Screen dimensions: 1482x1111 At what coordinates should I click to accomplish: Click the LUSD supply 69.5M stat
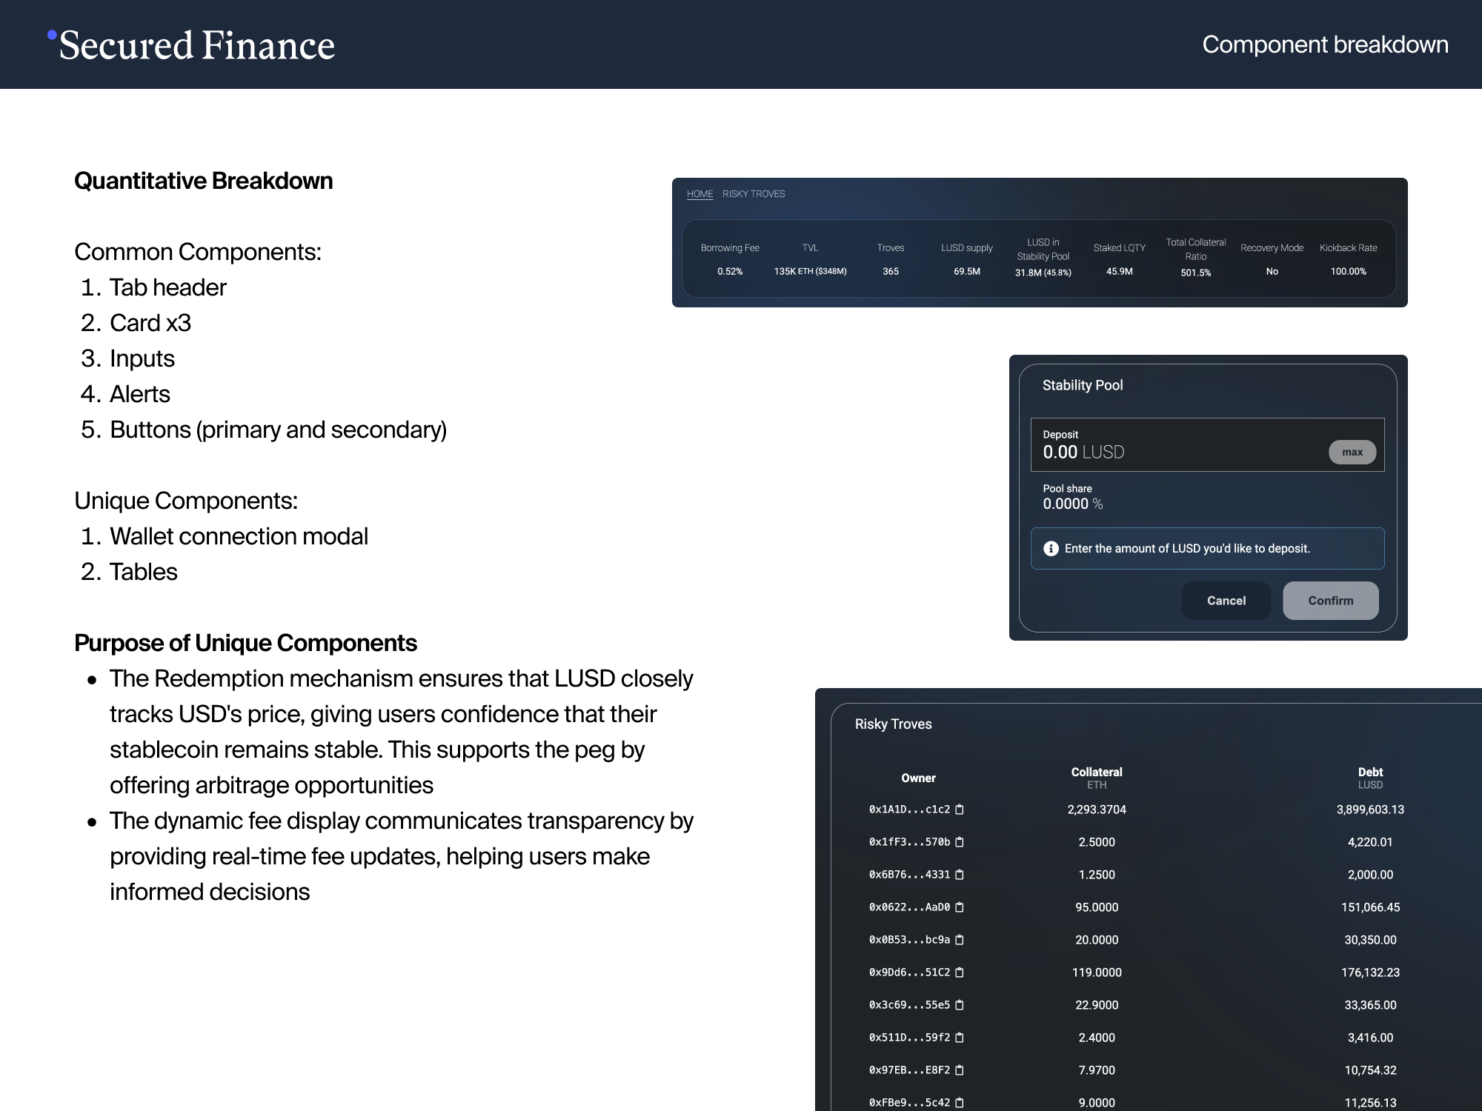point(967,259)
